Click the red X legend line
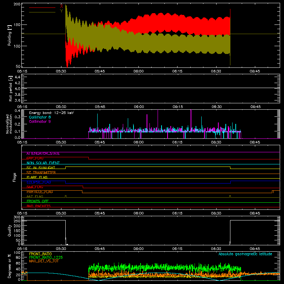284x284 pixels. [42, 7]
